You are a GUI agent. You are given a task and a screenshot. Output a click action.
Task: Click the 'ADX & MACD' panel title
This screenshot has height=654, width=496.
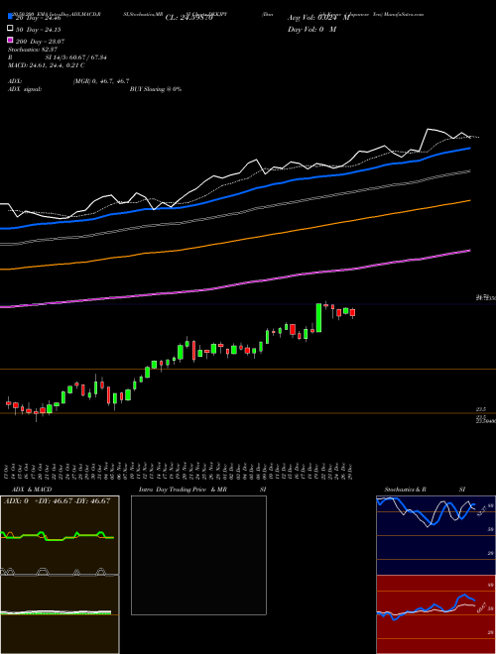click(32, 490)
